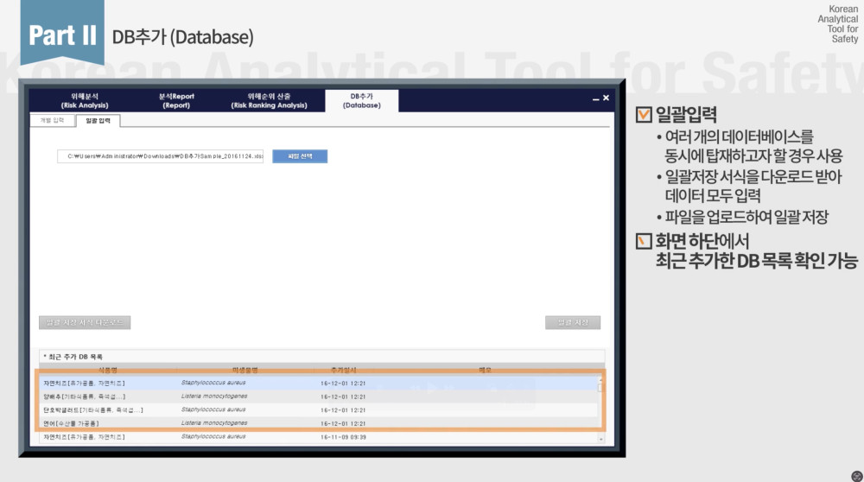Click the 추가일시 column header
This screenshot has width=864, height=482.
[x=342, y=370]
